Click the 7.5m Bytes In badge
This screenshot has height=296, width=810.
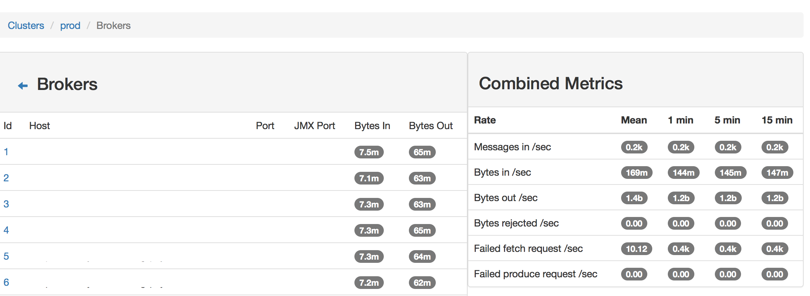click(x=369, y=152)
